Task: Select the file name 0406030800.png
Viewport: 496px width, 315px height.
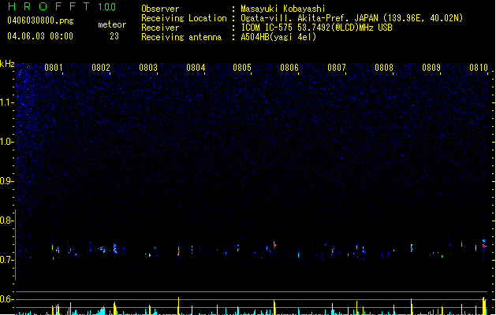Action: click(40, 20)
